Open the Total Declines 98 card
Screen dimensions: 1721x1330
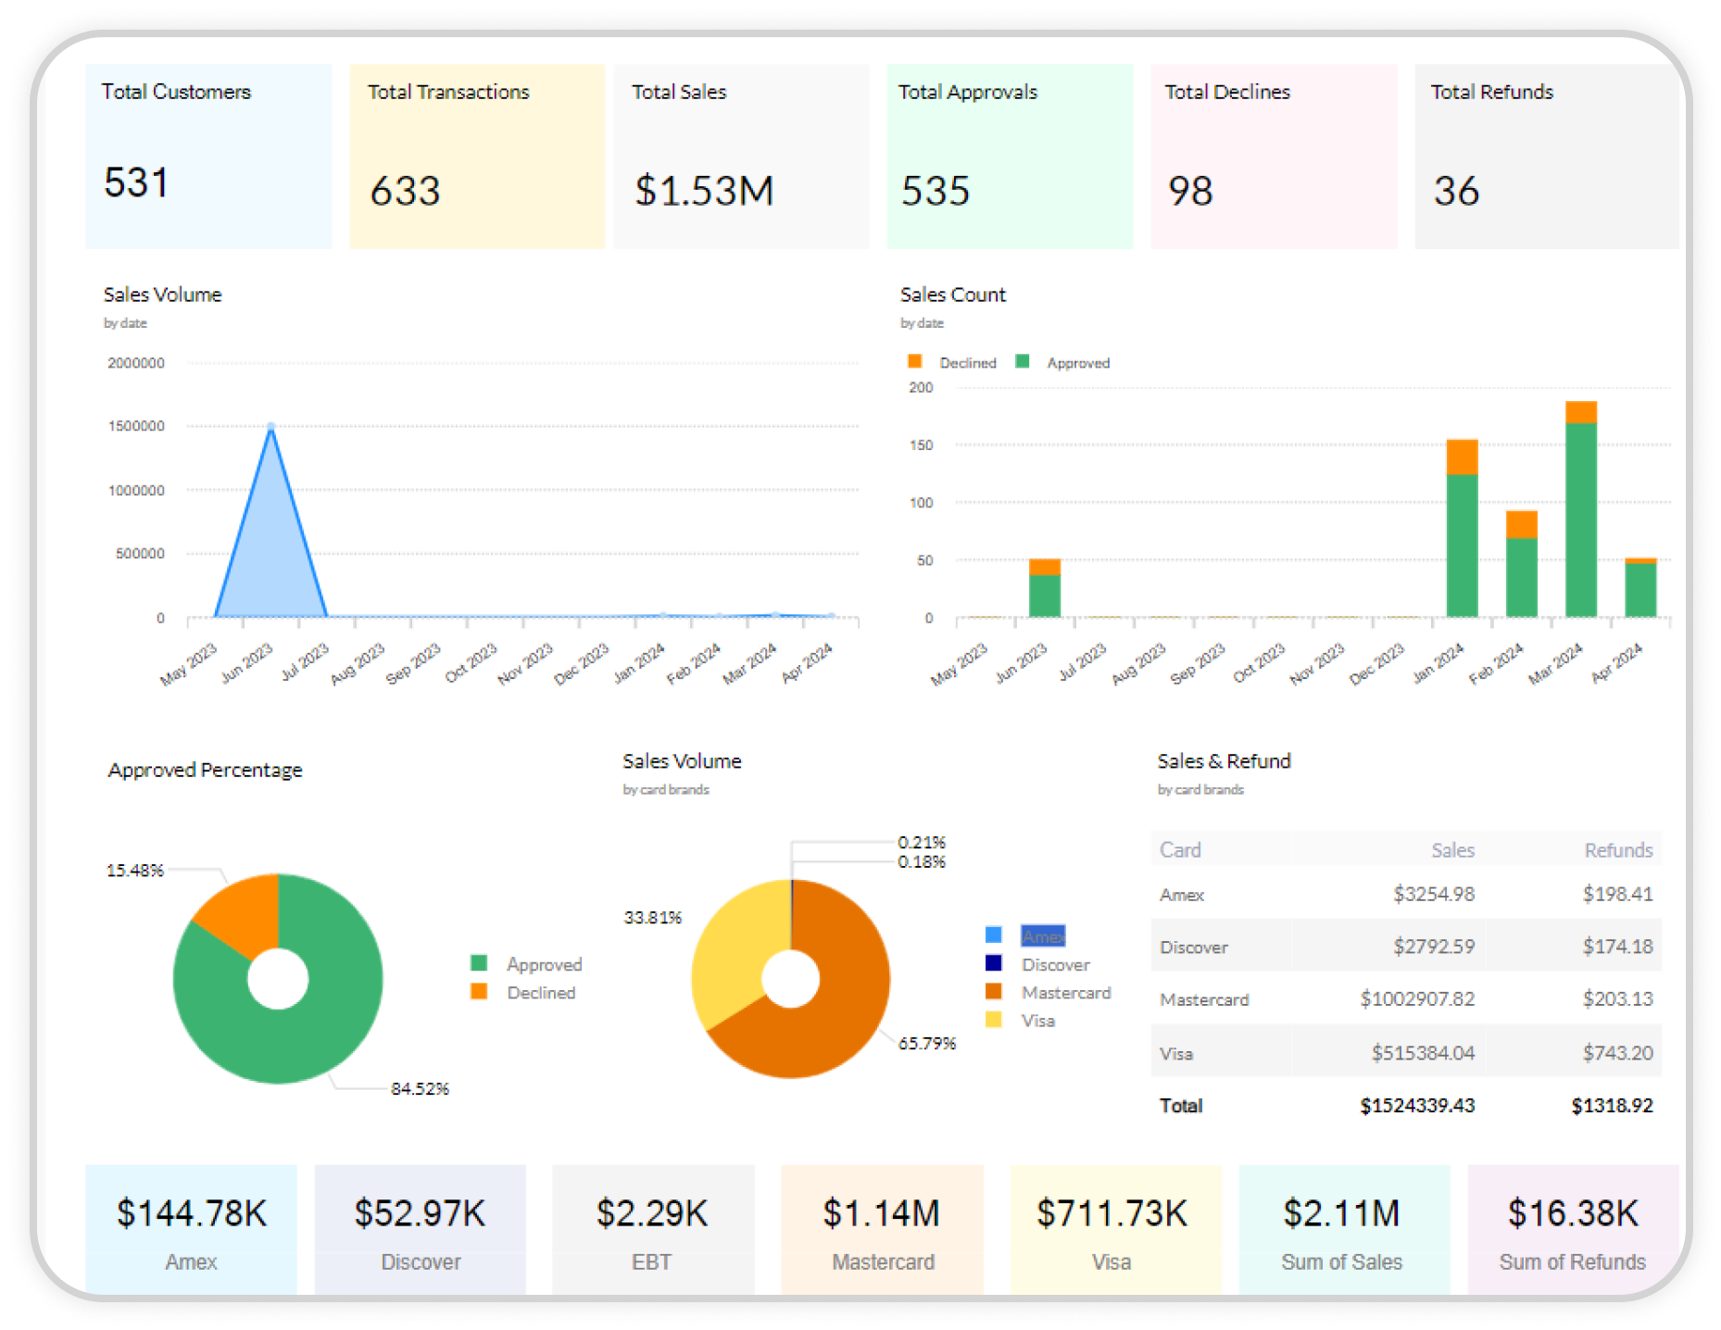pos(1275,156)
